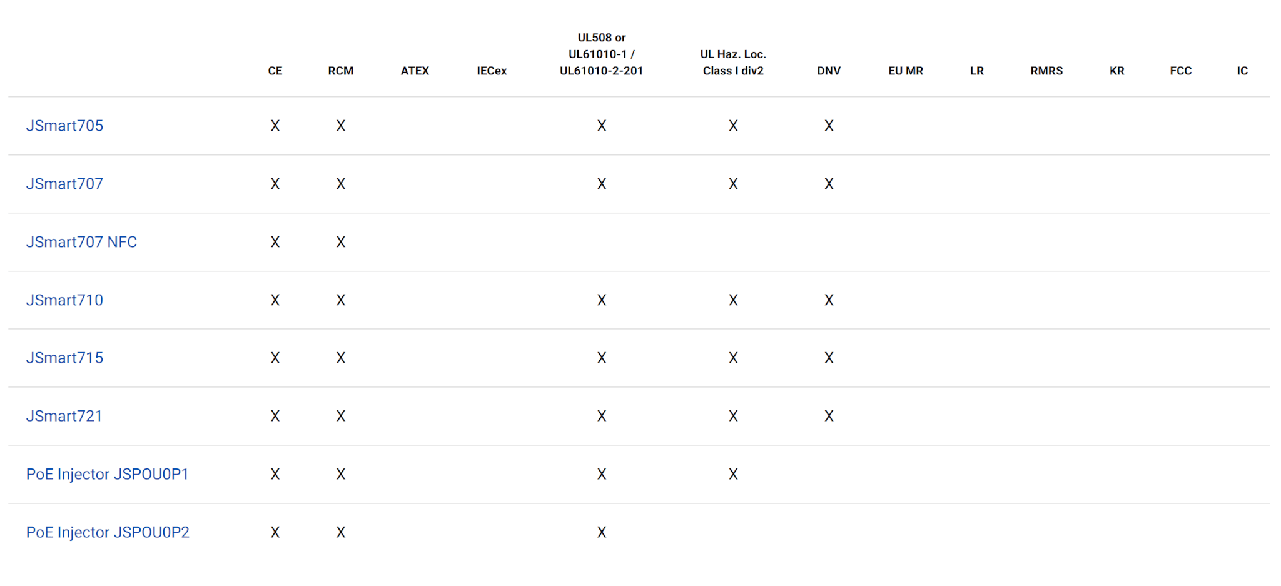Click the RCM column header

pyautogui.click(x=341, y=71)
